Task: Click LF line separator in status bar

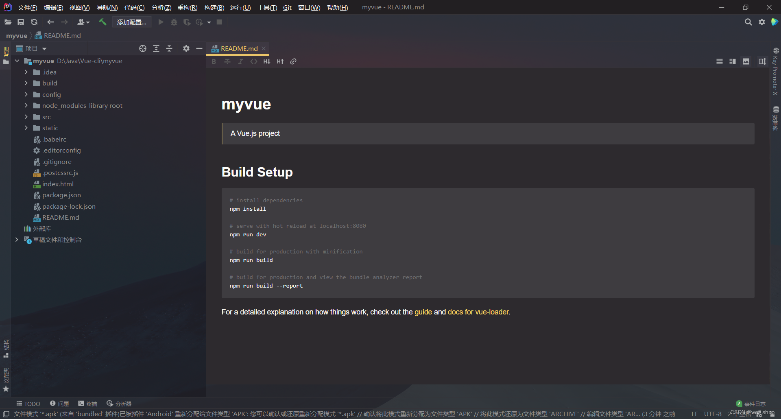Action: coord(694,414)
